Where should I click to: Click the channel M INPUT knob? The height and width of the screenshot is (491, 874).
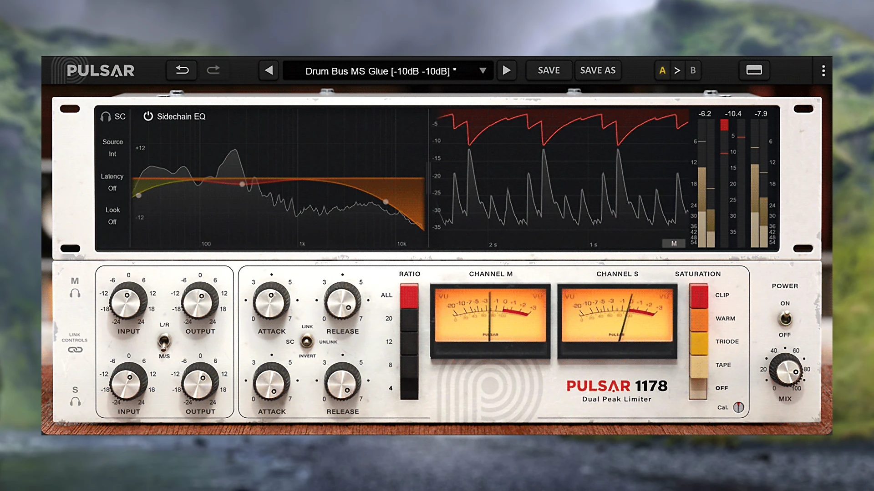[x=128, y=301]
